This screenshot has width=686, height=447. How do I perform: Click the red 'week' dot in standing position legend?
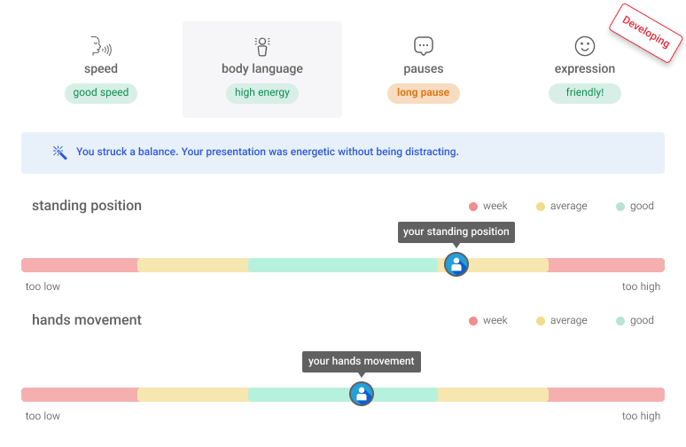473,207
